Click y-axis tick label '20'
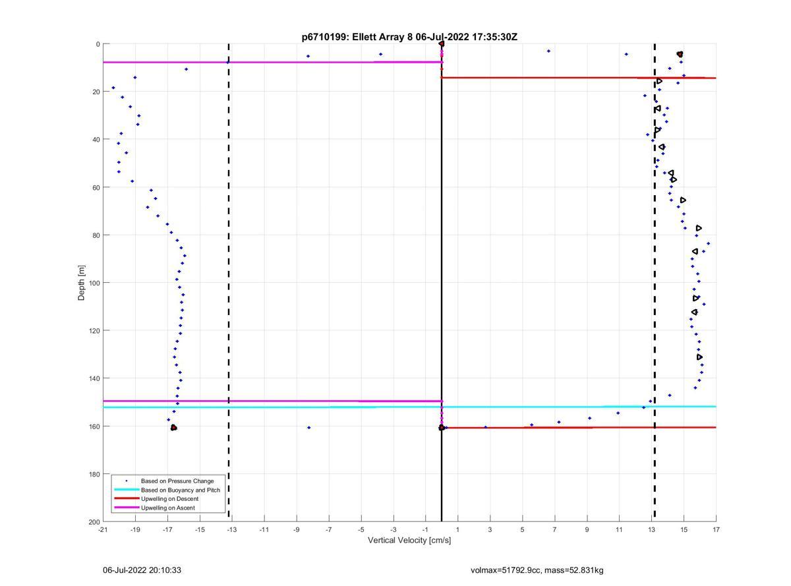The width and height of the screenshot is (791, 586). [x=96, y=92]
